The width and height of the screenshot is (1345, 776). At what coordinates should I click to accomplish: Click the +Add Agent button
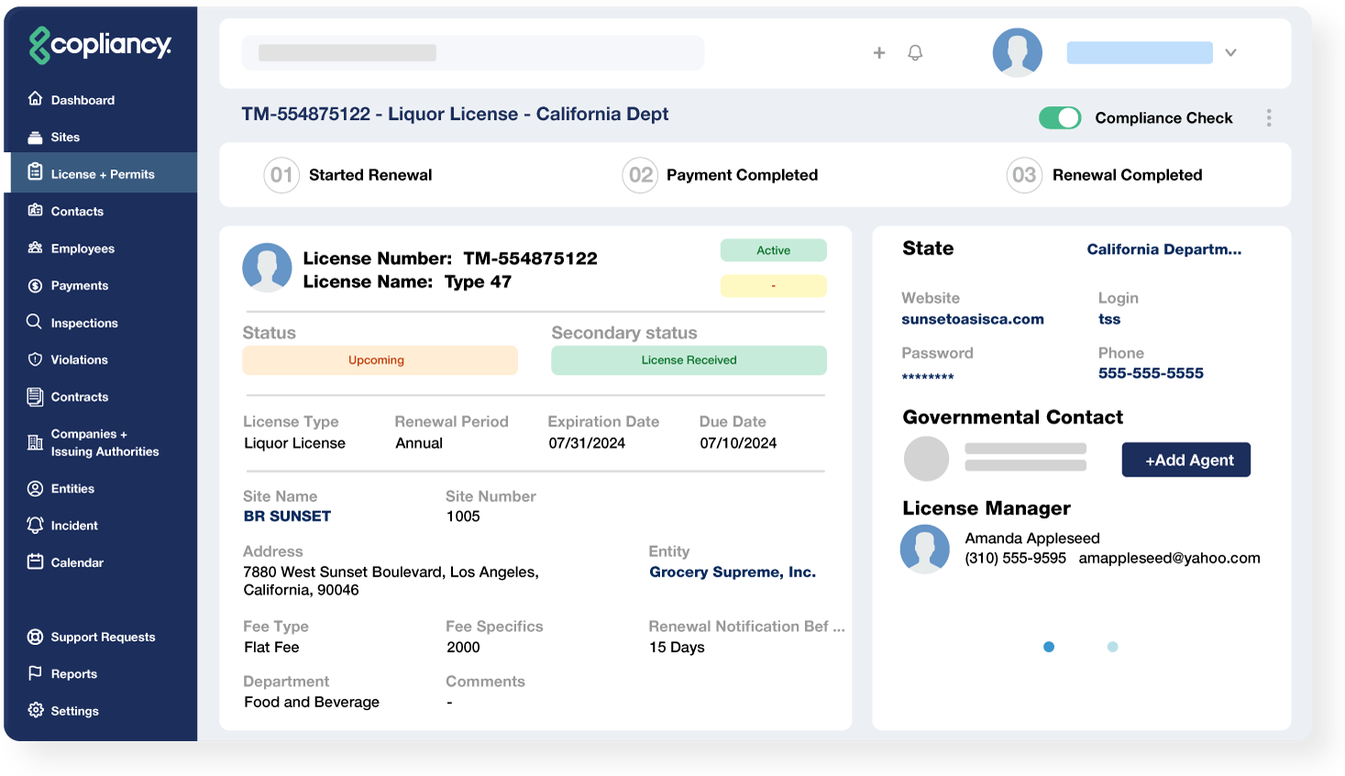point(1186,460)
